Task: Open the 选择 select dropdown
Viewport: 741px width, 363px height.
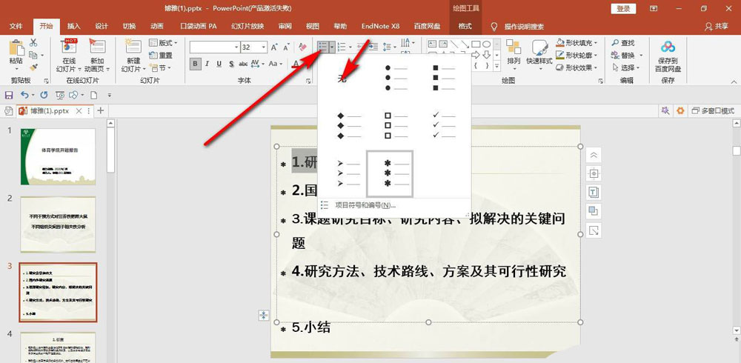Action: [x=625, y=67]
